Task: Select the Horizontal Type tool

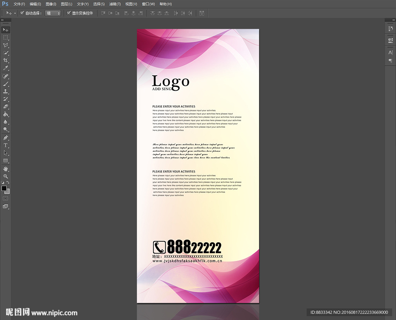Action: point(5,145)
